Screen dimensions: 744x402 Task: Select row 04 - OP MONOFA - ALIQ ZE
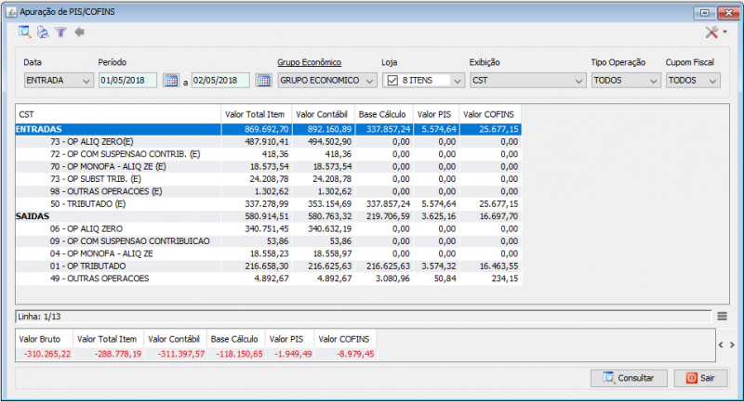coord(269,253)
